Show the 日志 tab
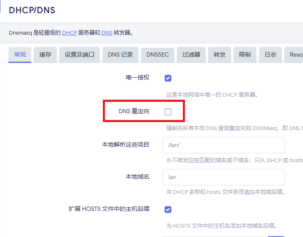 [x=270, y=54]
